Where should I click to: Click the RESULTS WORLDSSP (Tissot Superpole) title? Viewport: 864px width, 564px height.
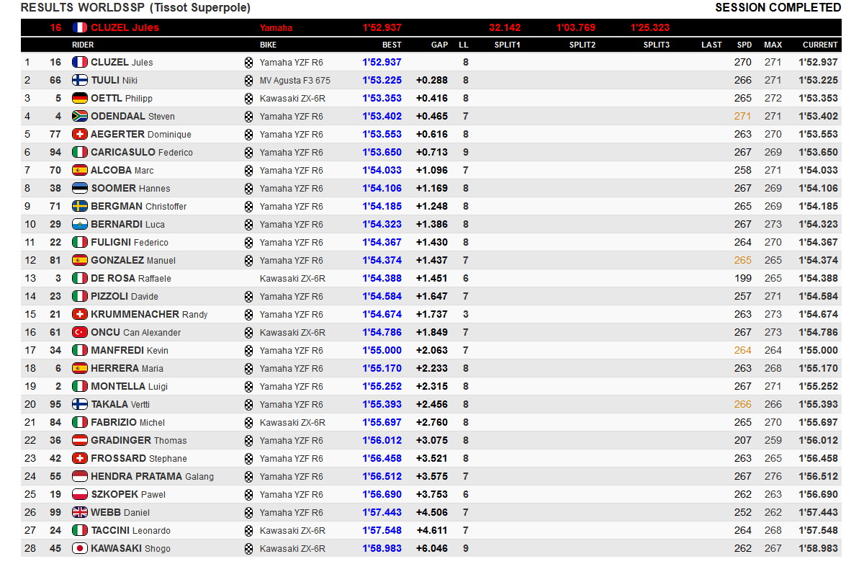[x=135, y=8]
